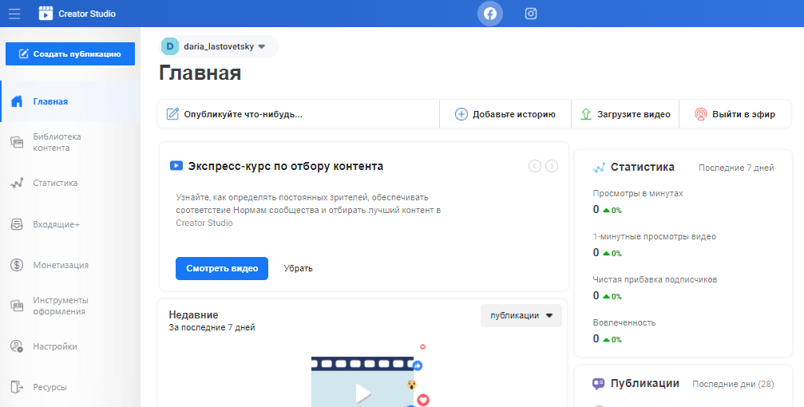Click Добавьте историю button
The width and height of the screenshot is (804, 407).
coord(505,114)
